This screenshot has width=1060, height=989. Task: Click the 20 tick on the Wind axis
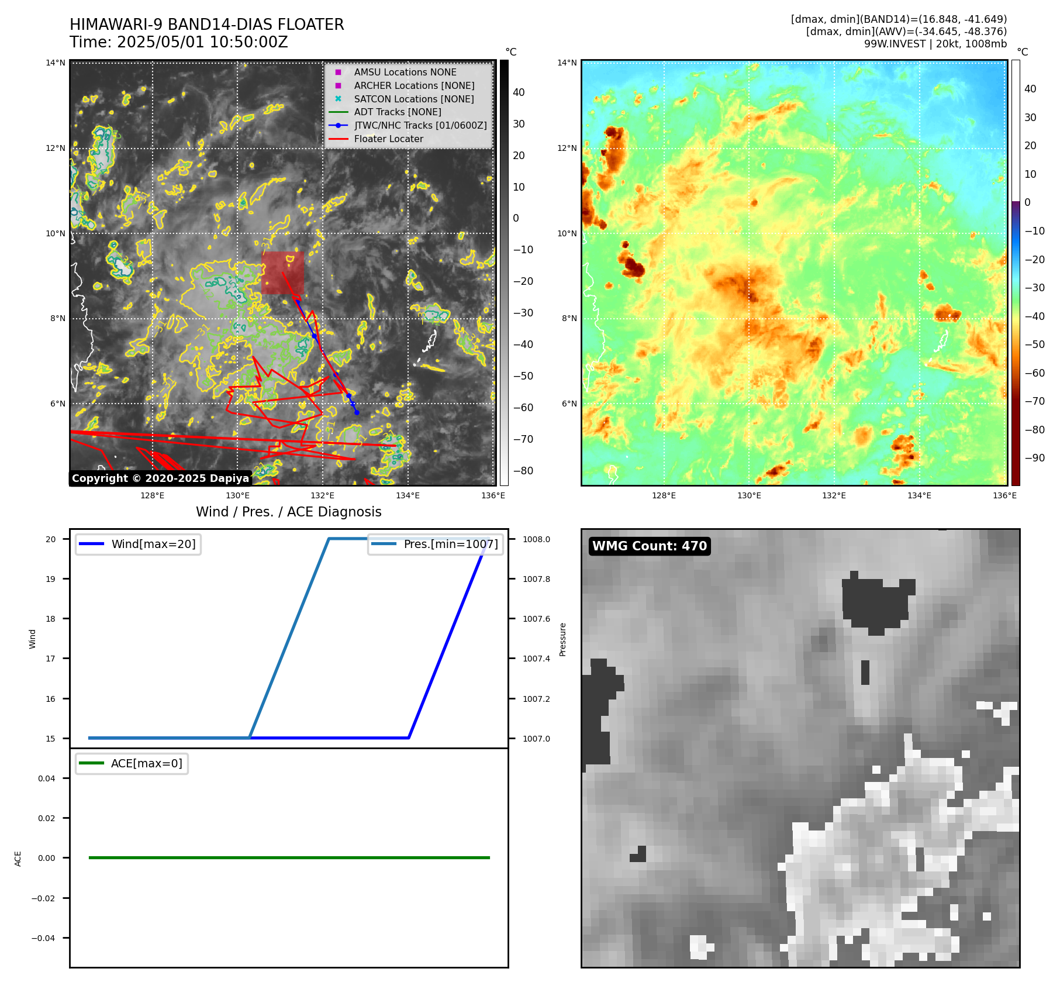tap(51, 539)
